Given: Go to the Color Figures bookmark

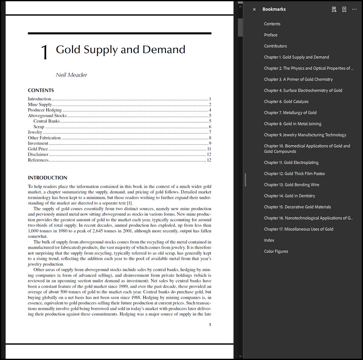Looking at the screenshot, I should (276, 251).
